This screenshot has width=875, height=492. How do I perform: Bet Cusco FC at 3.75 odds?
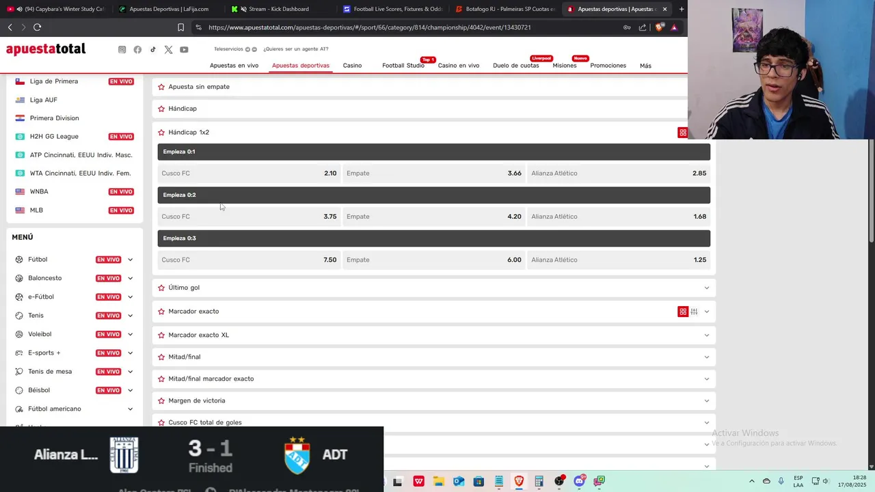tap(249, 217)
